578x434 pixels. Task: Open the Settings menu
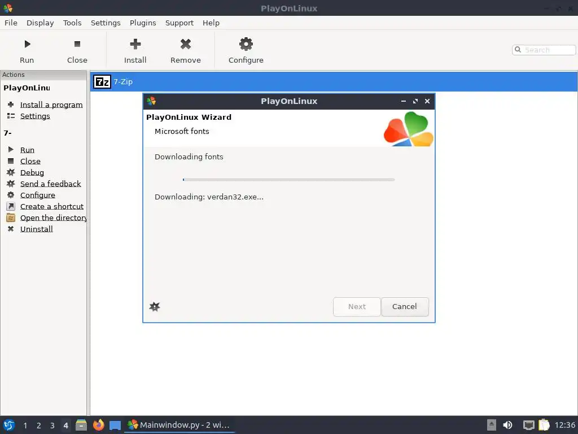point(106,23)
